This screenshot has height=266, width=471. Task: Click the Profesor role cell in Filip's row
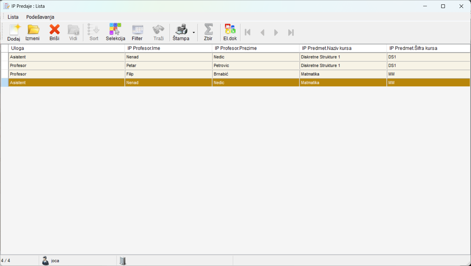(x=67, y=74)
